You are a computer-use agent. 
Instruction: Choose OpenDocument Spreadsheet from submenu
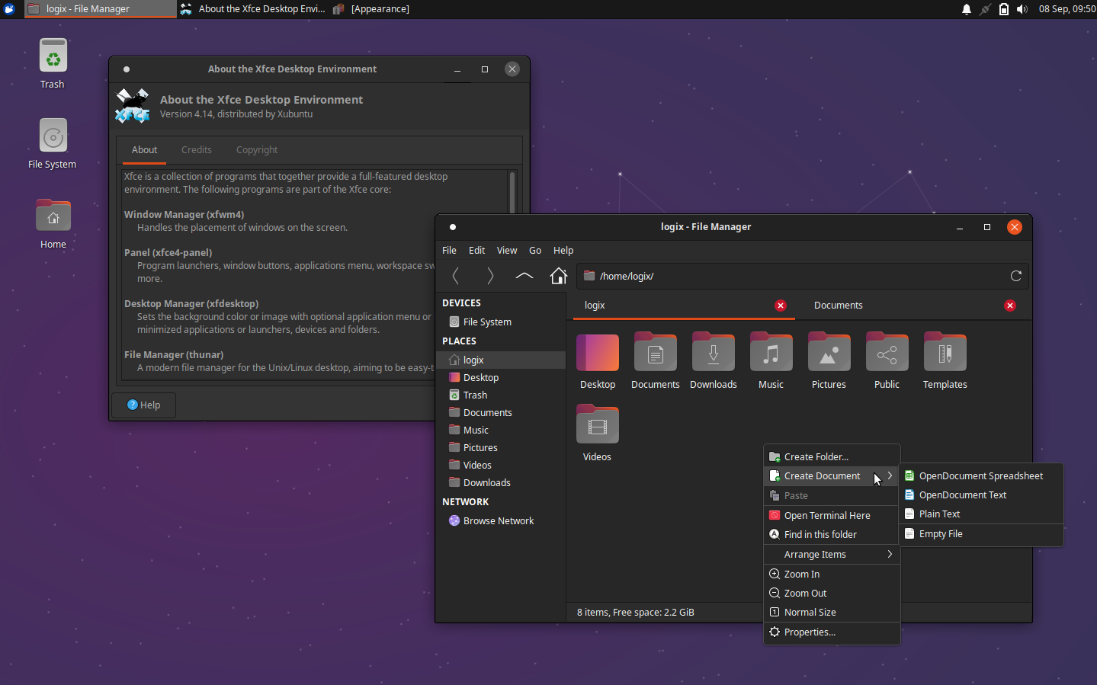click(x=980, y=475)
